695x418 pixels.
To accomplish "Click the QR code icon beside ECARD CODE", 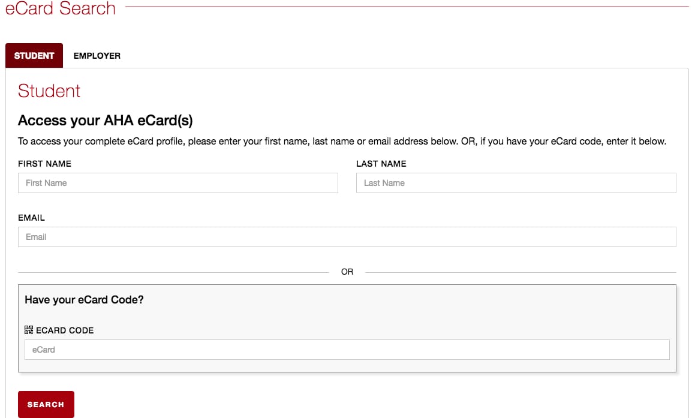I will click(29, 330).
